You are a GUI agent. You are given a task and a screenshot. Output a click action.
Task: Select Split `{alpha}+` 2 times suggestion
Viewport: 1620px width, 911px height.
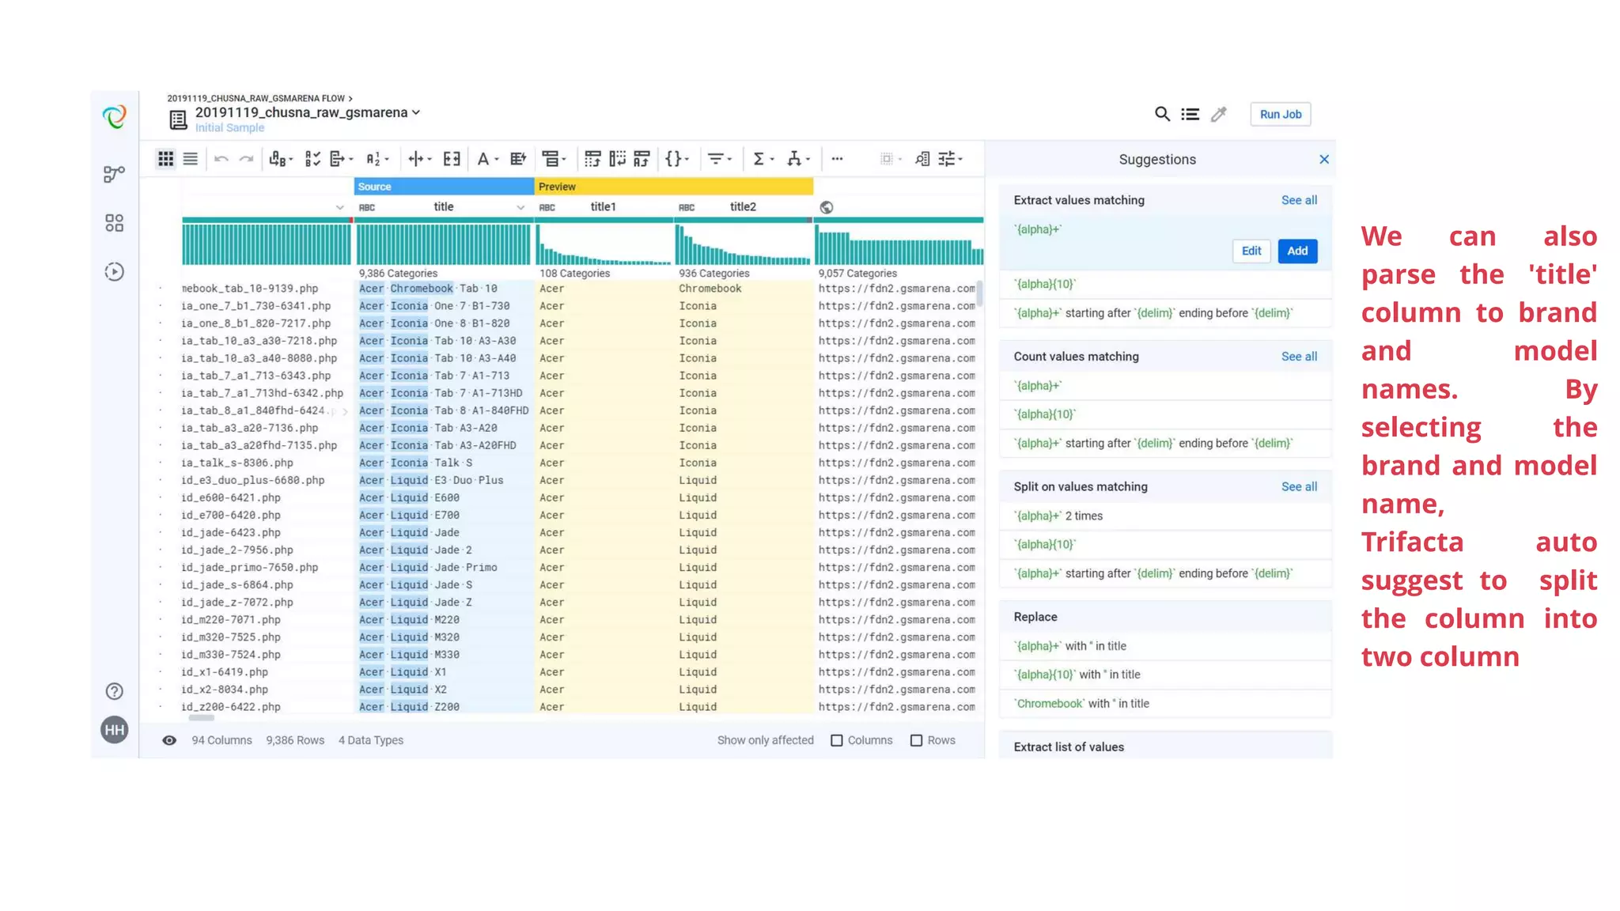[x=1166, y=516]
